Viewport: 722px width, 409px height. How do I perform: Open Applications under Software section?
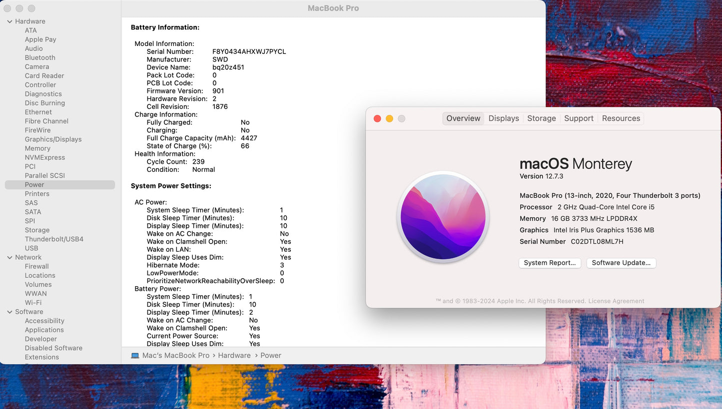(x=44, y=330)
